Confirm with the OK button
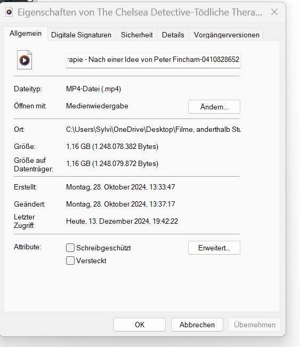Screen dimensions: 300x347 click(140, 325)
